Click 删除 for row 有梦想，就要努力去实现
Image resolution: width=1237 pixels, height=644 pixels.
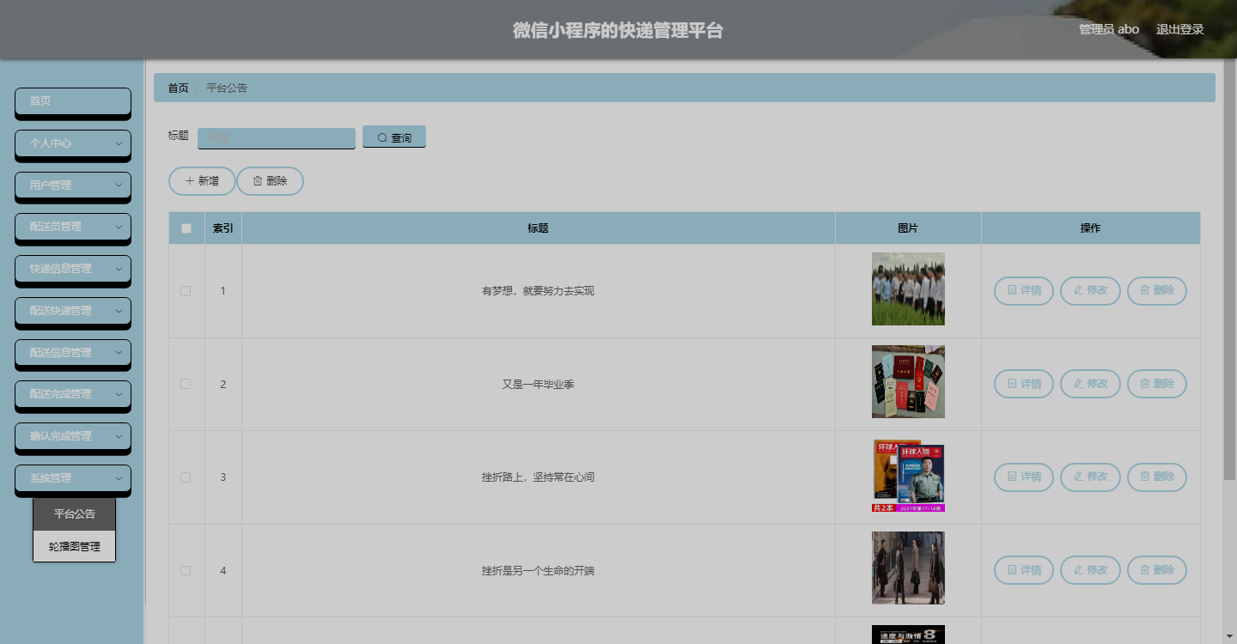[x=1157, y=291]
